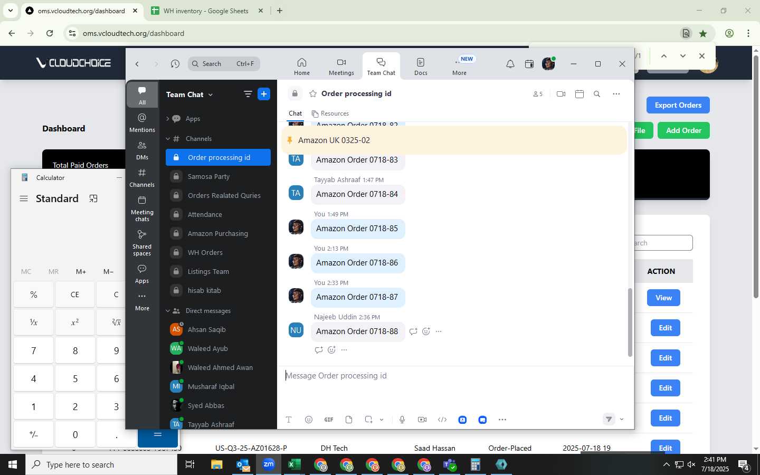Open the GIF picker
Image resolution: width=760 pixels, height=475 pixels.
click(x=329, y=420)
